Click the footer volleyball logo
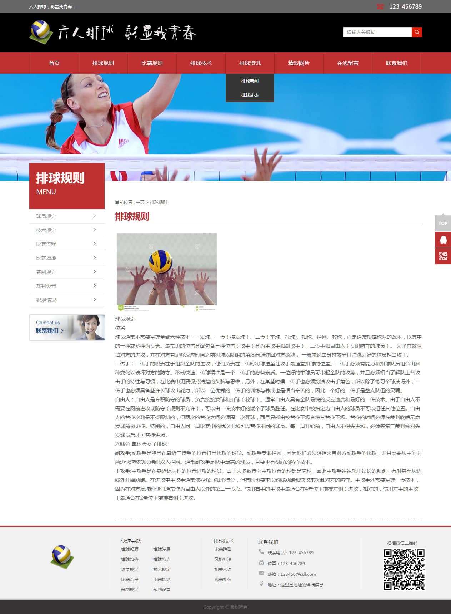The image size is (451, 614). [x=62, y=556]
